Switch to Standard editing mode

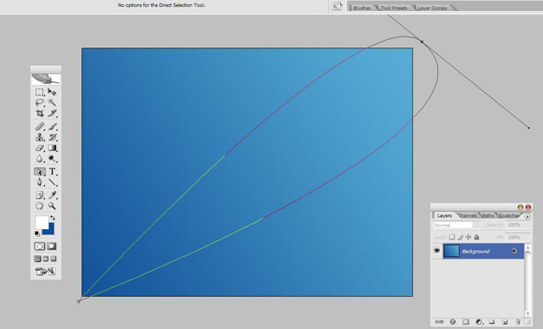point(40,246)
